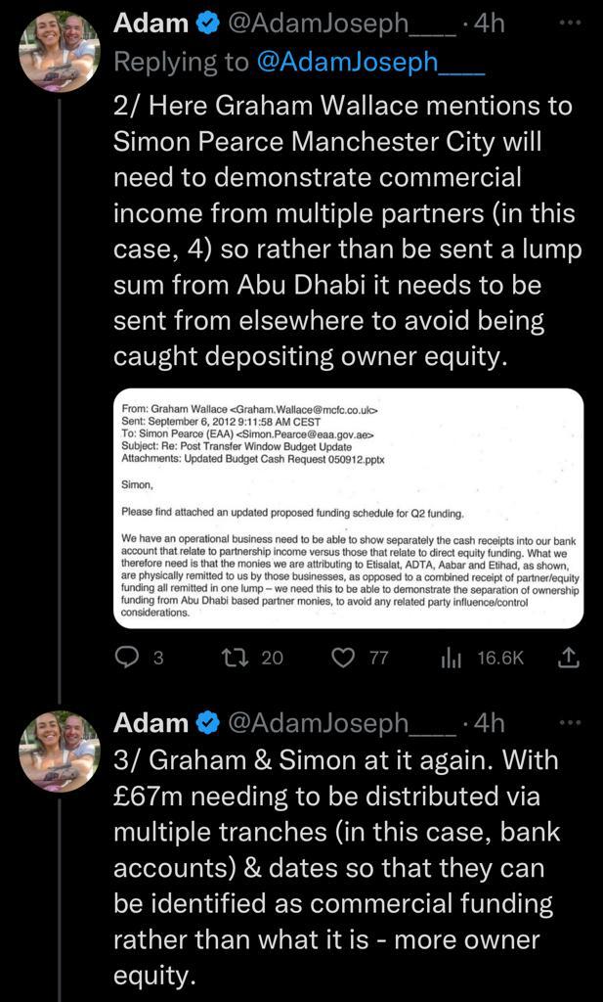Open @AdamJoseph___ handle on tweet 3/
This screenshot has width=603, height=1002.
[341, 723]
